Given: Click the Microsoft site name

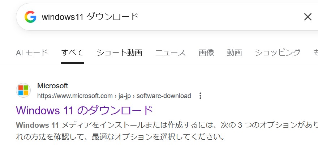Looking at the screenshot, I should point(52,86).
